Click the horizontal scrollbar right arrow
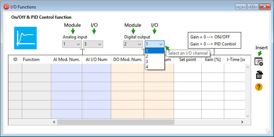 tap(242, 122)
